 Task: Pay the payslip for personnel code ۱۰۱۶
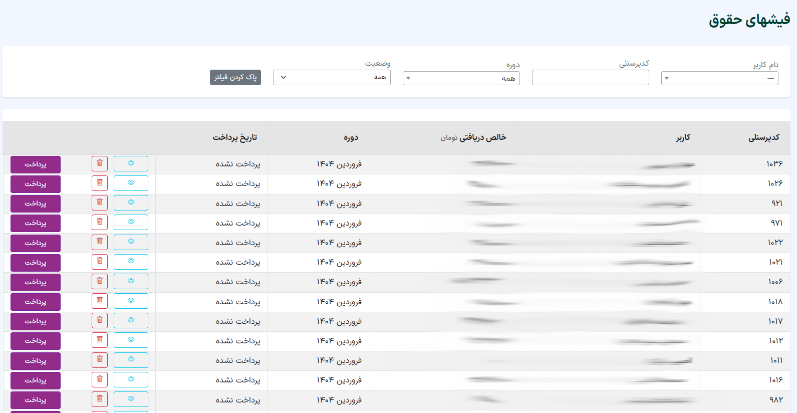click(36, 380)
